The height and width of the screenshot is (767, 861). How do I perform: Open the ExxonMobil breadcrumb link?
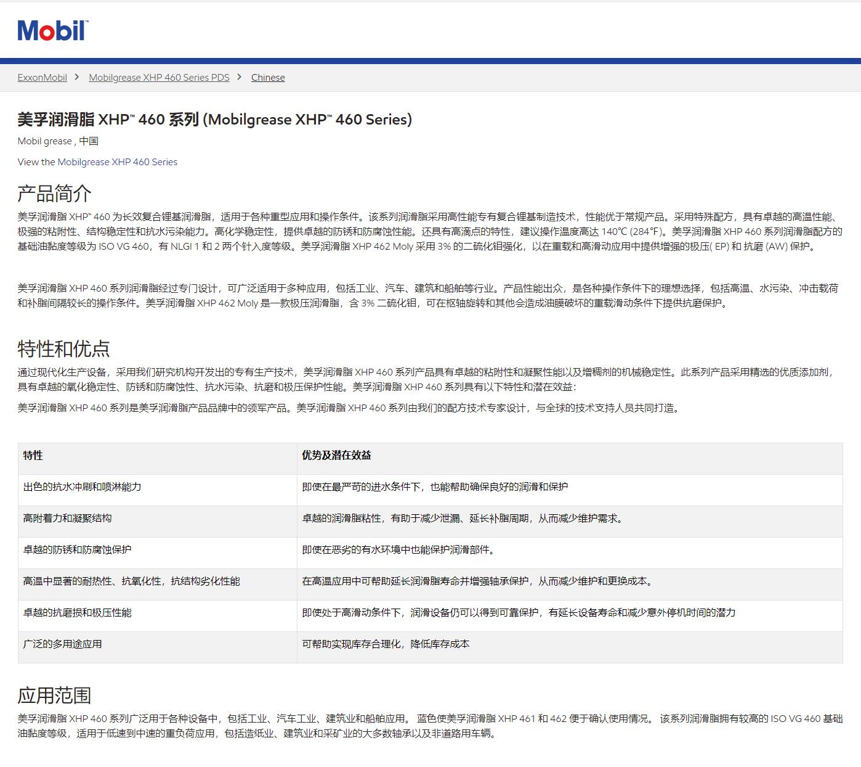click(x=42, y=78)
